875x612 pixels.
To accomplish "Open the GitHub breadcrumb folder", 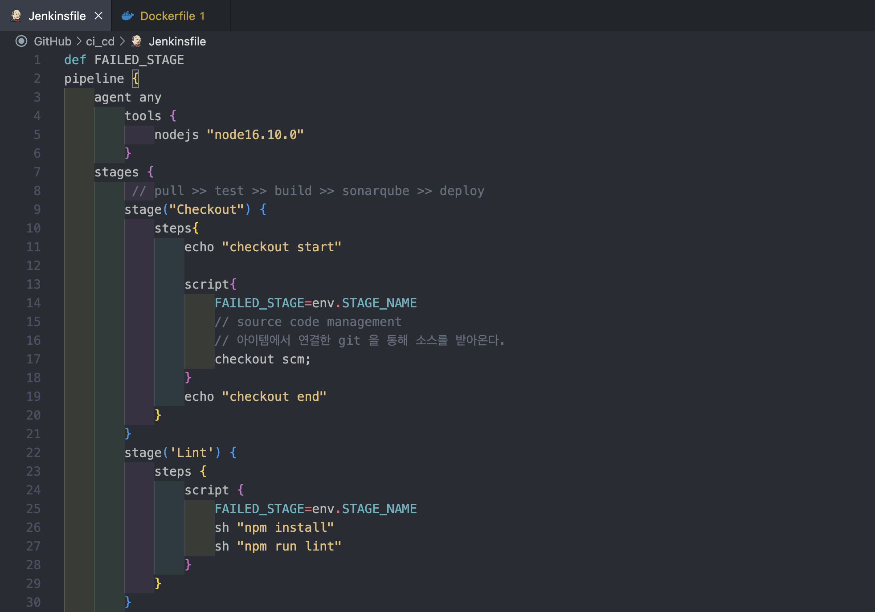I will pyautogui.click(x=52, y=41).
